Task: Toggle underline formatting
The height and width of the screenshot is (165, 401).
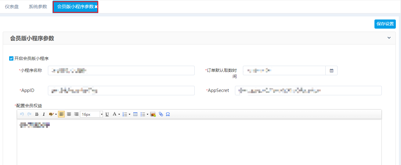Action: (107, 114)
